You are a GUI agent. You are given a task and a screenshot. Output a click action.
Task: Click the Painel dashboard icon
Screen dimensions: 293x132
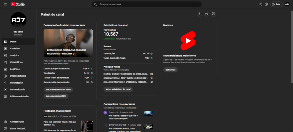click(5, 42)
